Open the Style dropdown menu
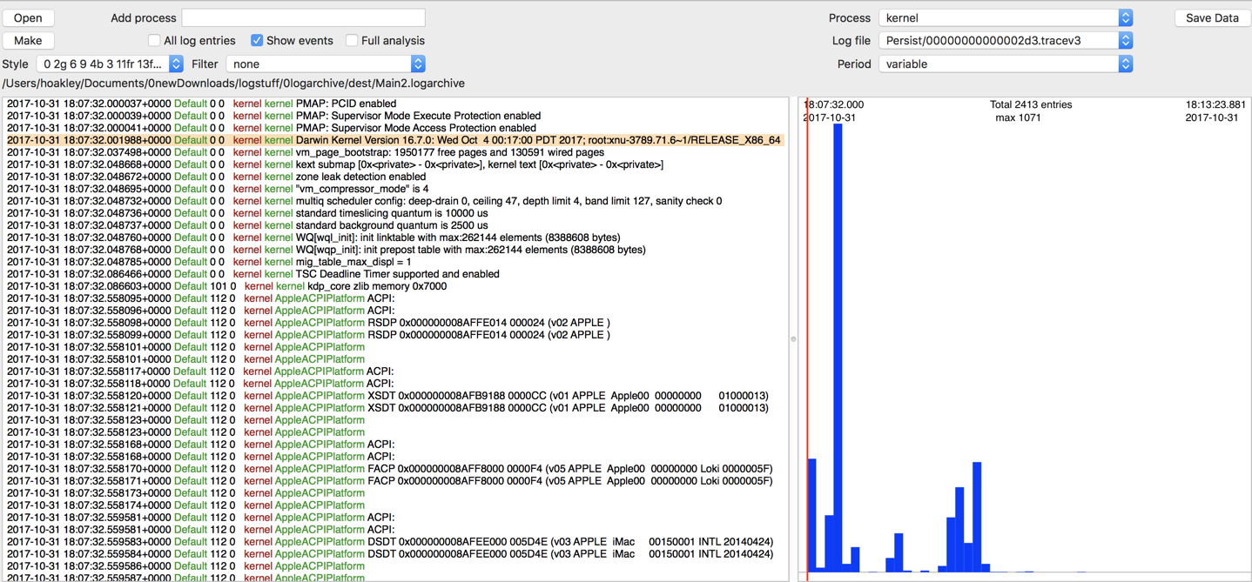 [x=110, y=64]
